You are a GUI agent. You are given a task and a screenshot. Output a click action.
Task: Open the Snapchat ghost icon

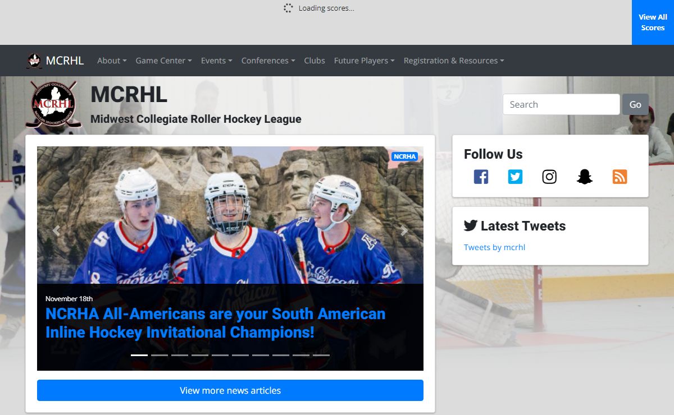585,177
